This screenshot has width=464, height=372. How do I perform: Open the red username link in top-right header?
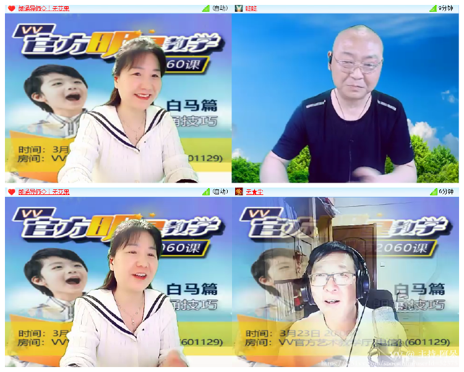[251, 9]
